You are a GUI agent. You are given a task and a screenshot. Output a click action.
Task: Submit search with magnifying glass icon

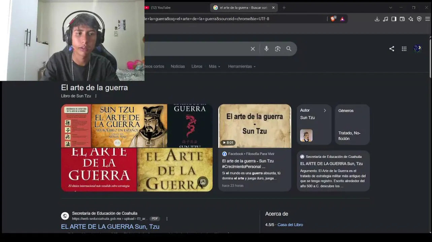[289, 49]
